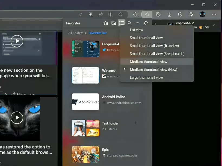This screenshot has height=166, width=222.
Task: Click the Leopeva64-2 username text
Action: point(184,23)
